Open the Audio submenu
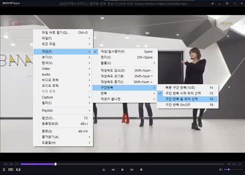 pos(63,74)
